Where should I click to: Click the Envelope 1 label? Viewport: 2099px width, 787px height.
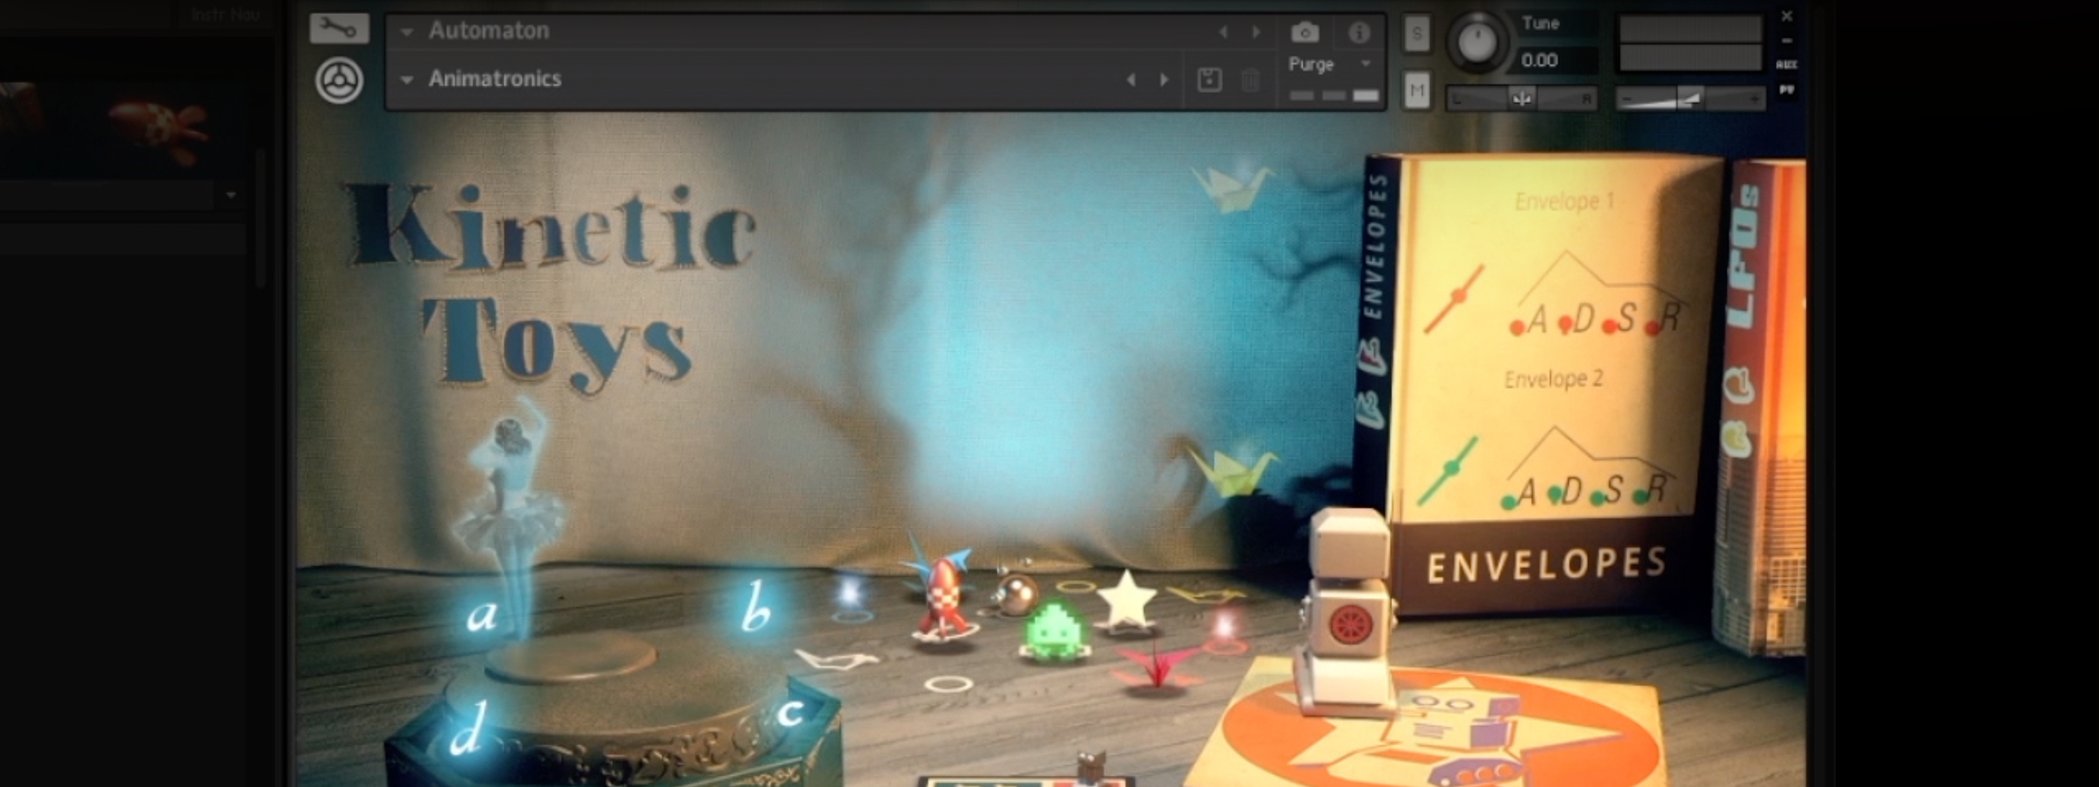[1564, 201]
